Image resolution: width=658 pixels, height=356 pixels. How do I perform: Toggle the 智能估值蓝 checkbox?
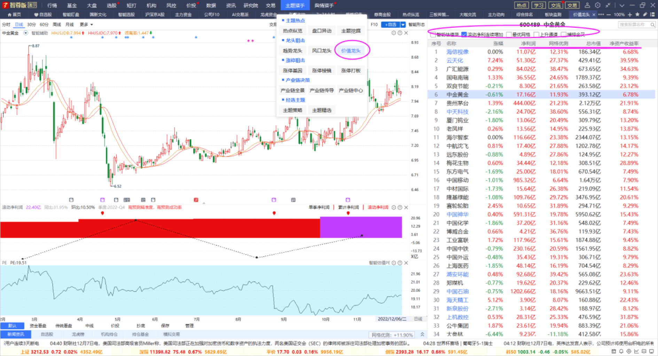(433, 34)
